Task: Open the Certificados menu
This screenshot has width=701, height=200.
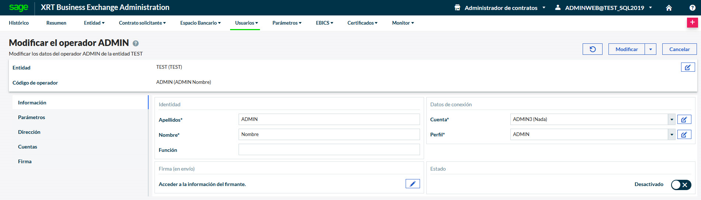Action: point(362,23)
